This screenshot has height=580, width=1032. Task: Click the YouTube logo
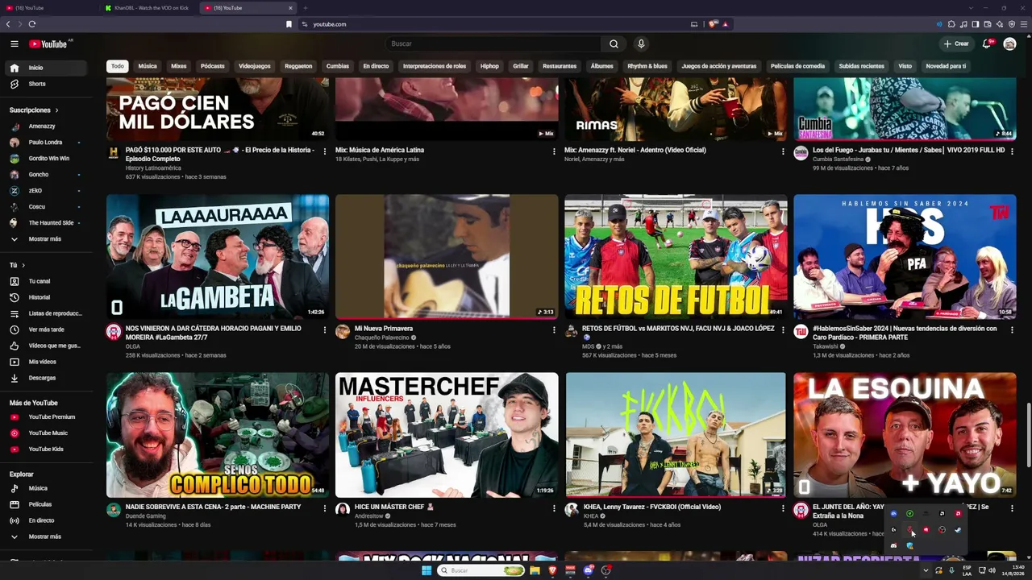pyautogui.click(x=48, y=43)
